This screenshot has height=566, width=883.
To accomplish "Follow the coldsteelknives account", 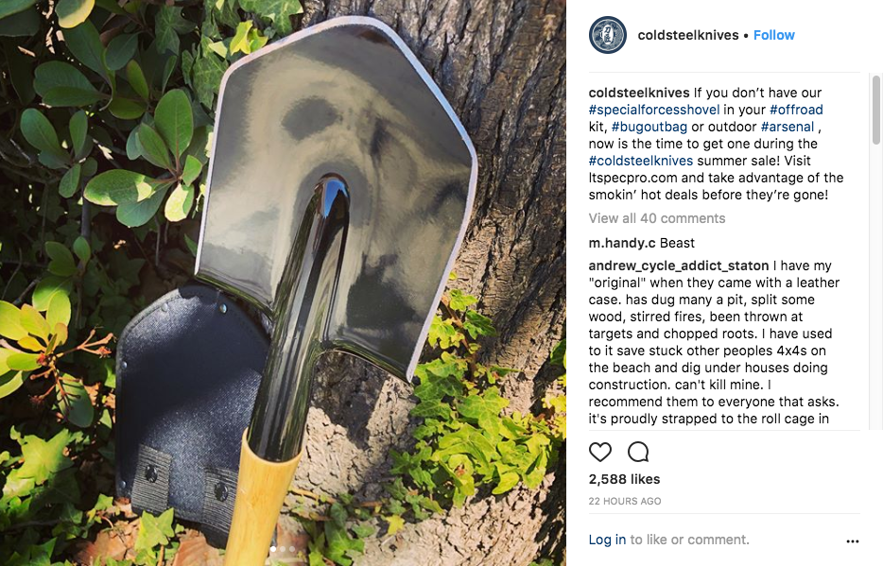I will click(x=773, y=35).
